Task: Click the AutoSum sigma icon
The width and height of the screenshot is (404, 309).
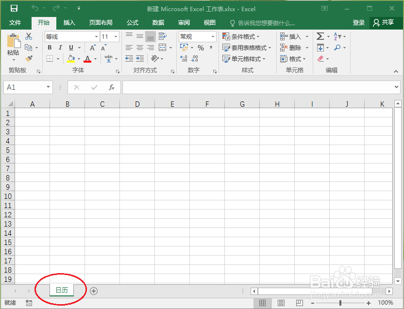Action: [x=320, y=36]
